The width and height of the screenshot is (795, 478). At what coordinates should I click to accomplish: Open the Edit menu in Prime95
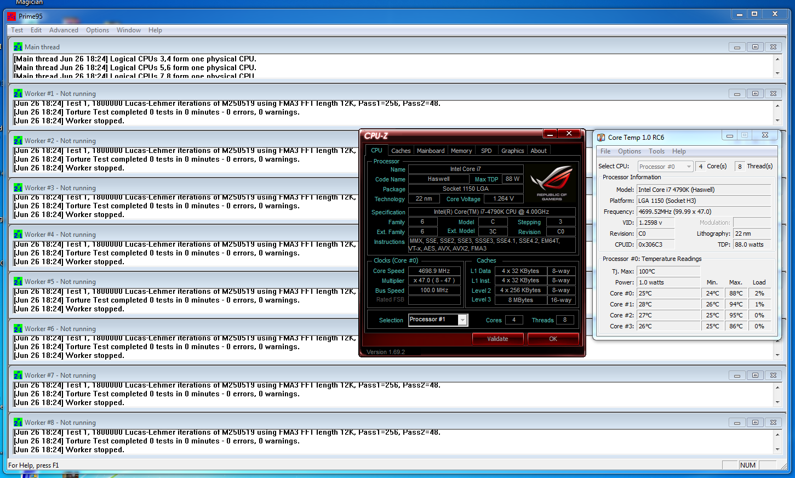coord(36,30)
